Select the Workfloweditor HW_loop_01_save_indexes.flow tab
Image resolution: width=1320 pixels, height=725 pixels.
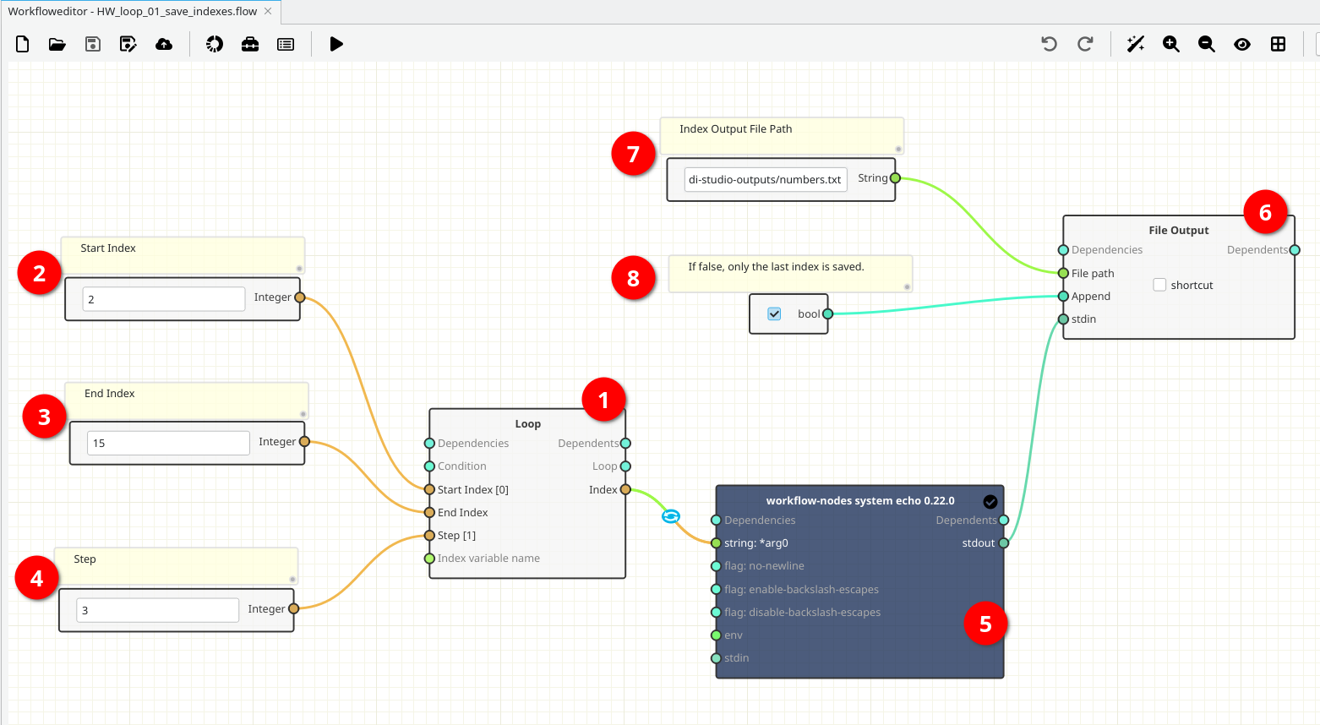click(x=133, y=12)
